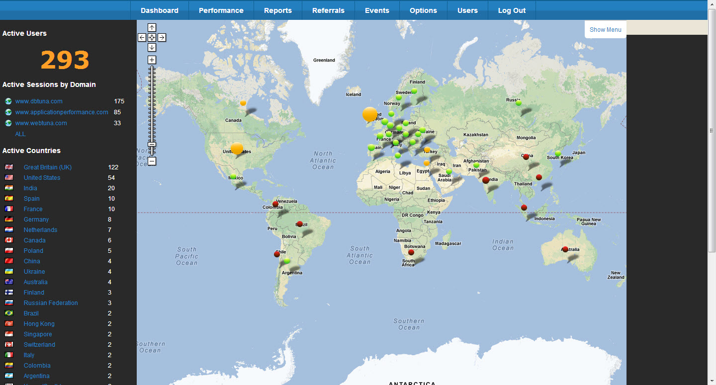Select the ALL domains link
The image size is (716, 385).
point(20,134)
